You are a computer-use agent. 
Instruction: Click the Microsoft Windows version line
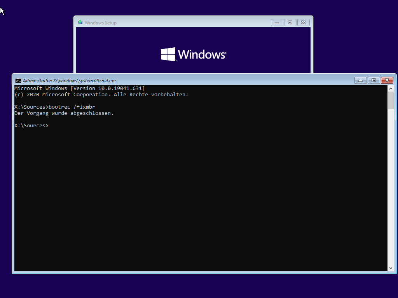point(79,88)
